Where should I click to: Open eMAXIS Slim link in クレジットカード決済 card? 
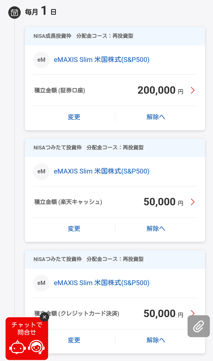102,283
